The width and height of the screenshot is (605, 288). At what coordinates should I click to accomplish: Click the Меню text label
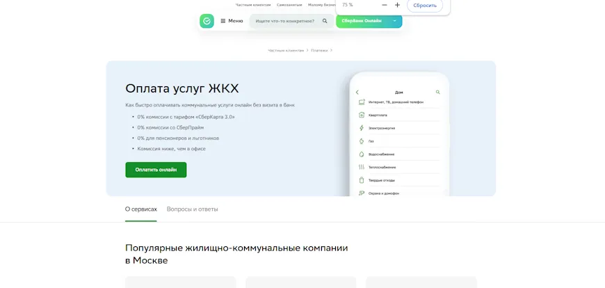pyautogui.click(x=236, y=21)
